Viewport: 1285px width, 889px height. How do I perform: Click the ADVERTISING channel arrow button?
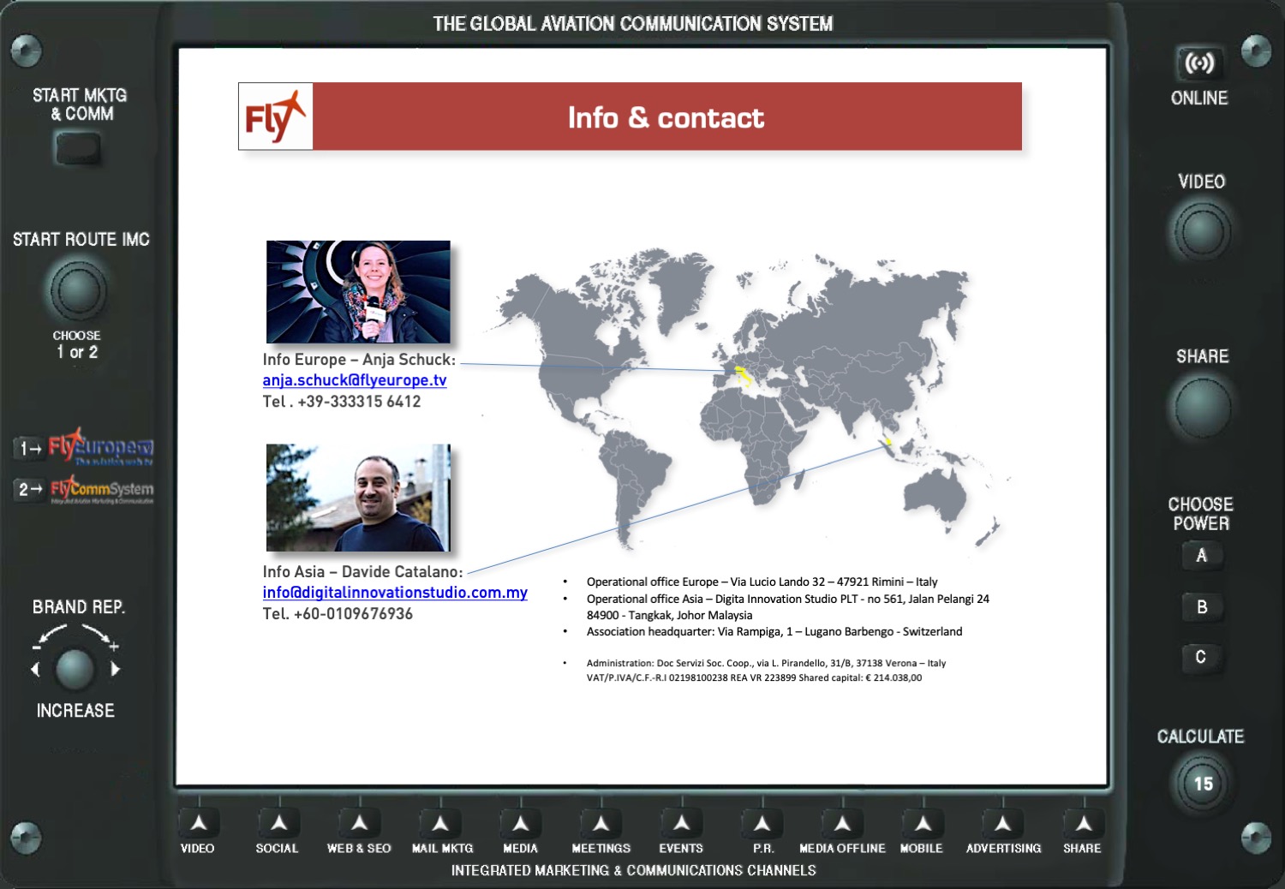click(x=1002, y=823)
